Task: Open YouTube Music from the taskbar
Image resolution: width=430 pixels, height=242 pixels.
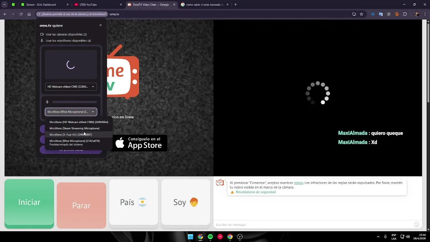Action: coord(220,237)
